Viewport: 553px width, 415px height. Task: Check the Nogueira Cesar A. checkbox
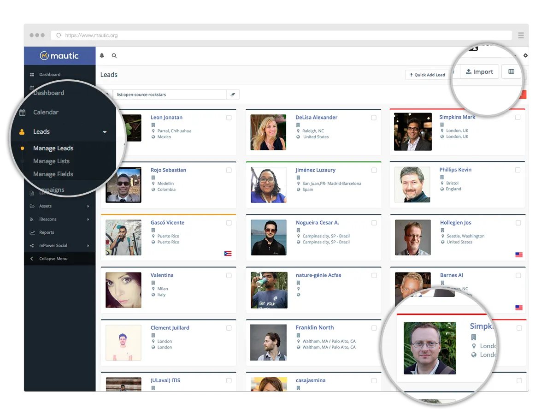pos(374,223)
